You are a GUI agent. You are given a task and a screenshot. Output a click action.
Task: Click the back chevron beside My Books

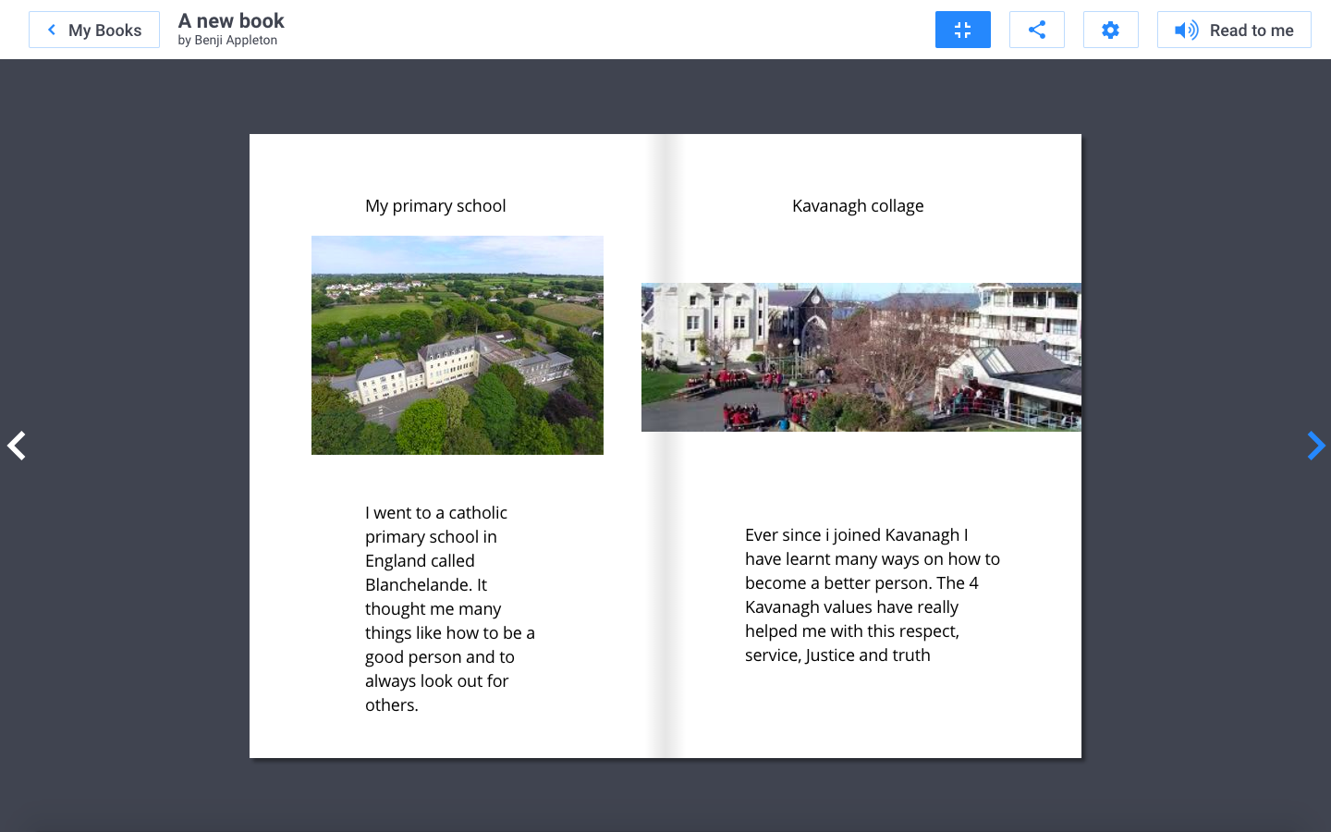pyautogui.click(x=52, y=30)
